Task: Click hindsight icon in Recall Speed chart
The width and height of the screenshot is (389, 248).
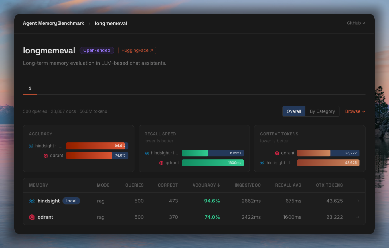Action: pyautogui.click(x=147, y=153)
